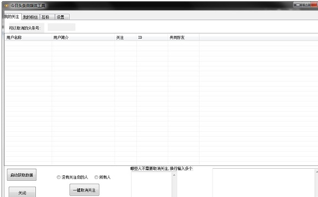318x197 pixels.
Task: Focus the 可以取消的头条号 input field
Action: (x=61, y=27)
